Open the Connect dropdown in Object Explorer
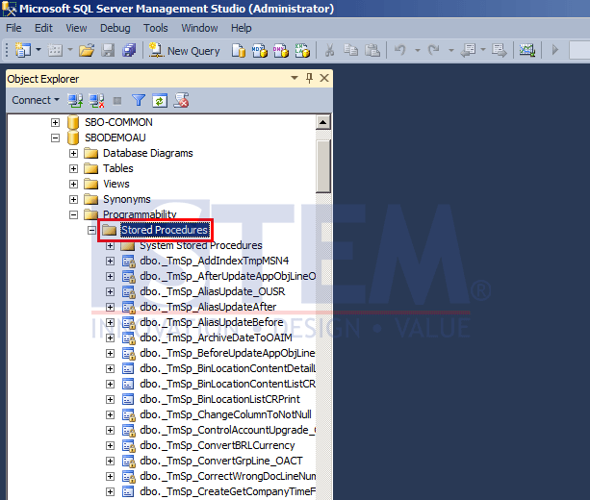The image size is (590, 500). [36, 100]
